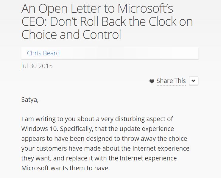Expand the share options chevron dropdown
Viewport: 221px width, 178px height.
194,81
